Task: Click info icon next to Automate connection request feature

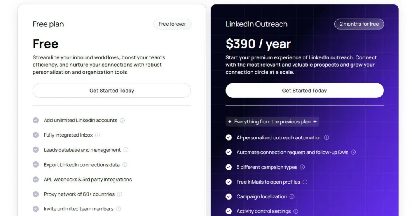Action: pos(353,152)
